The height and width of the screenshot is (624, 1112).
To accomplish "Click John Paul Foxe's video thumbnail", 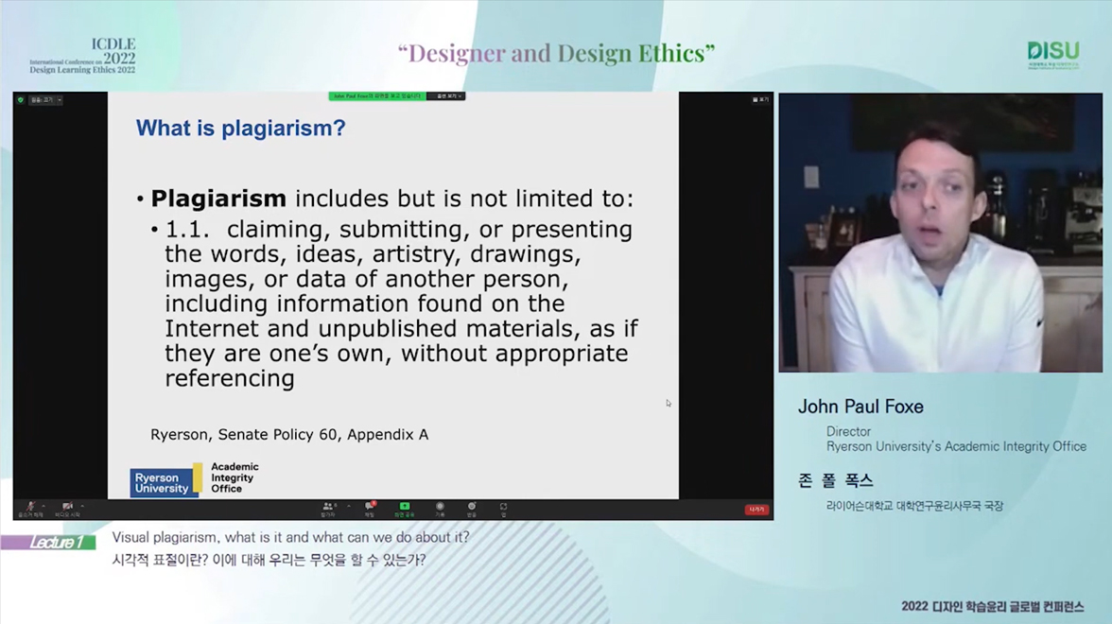I will coord(940,233).
